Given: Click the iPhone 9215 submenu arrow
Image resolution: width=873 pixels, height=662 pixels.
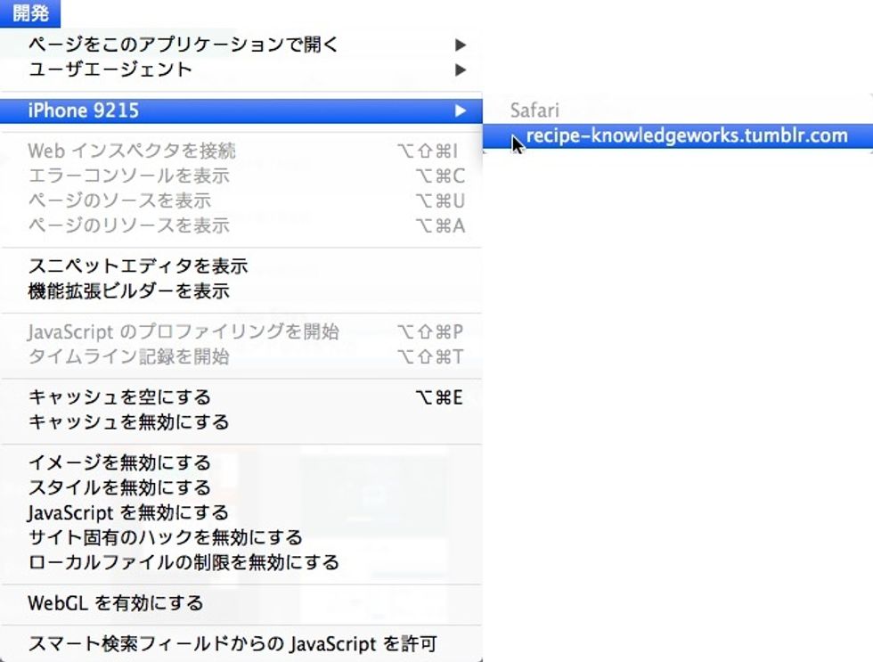Looking at the screenshot, I should tap(461, 110).
